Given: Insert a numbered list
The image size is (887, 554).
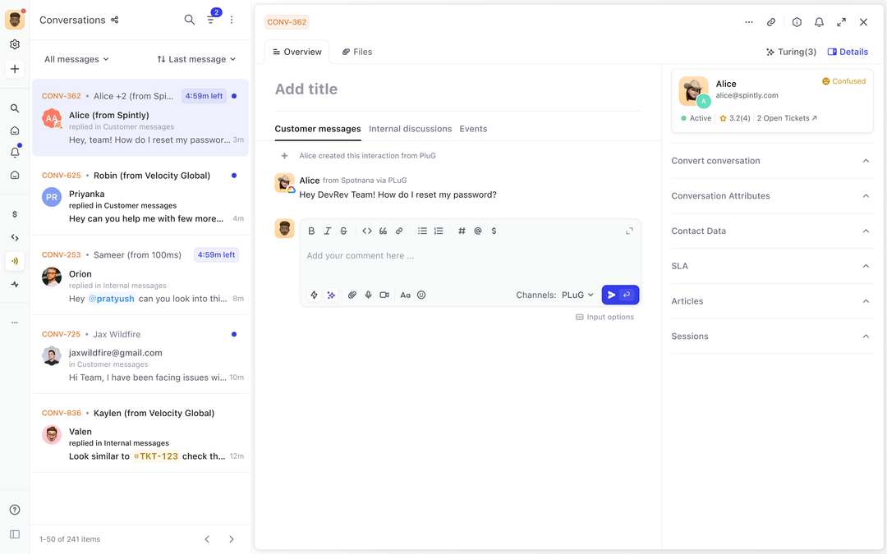Looking at the screenshot, I should [x=439, y=231].
